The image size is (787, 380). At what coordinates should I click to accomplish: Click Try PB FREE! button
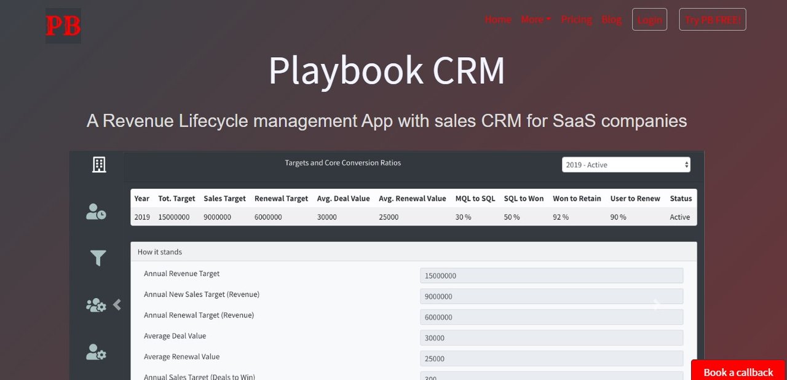(x=713, y=20)
